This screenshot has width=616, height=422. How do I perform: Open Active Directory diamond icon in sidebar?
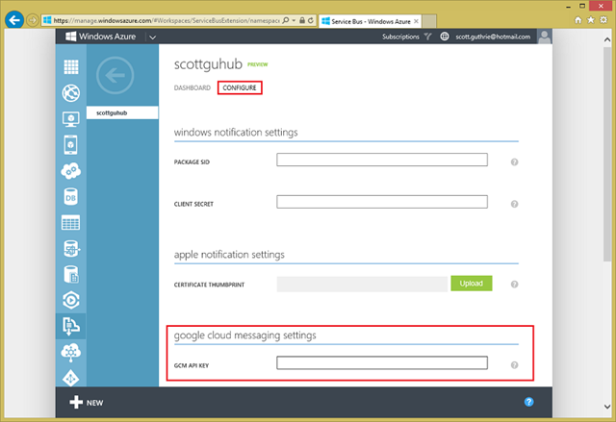pyautogui.click(x=71, y=378)
